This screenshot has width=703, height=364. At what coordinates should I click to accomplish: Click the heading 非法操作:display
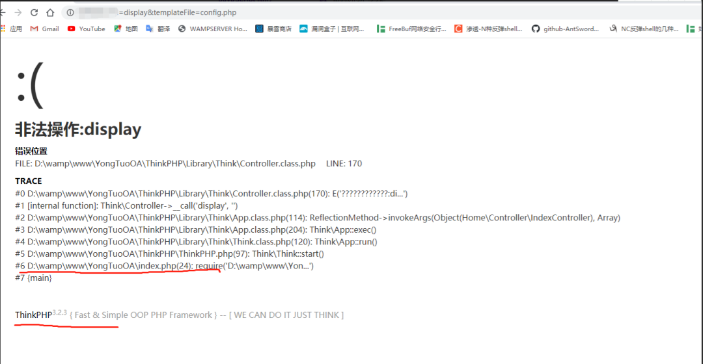tap(78, 129)
